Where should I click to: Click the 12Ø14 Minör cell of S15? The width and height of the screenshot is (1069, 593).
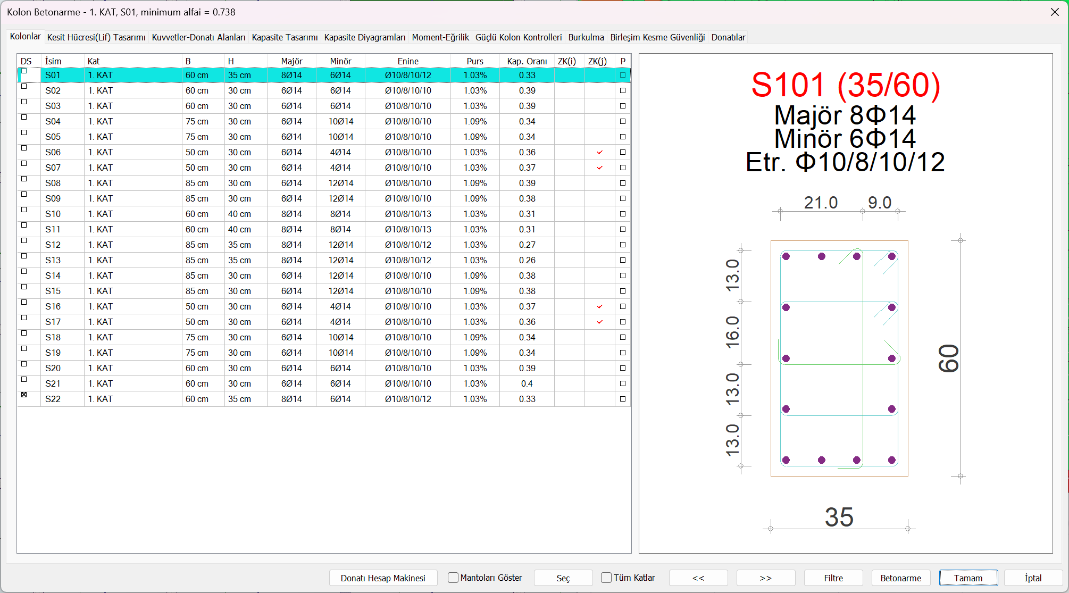click(340, 291)
